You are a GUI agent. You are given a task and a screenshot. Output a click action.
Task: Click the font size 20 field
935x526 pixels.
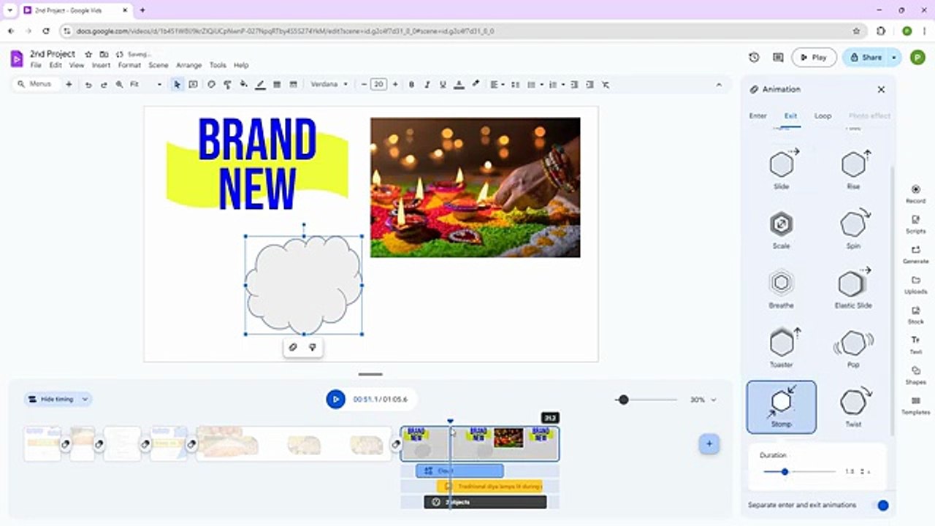coord(378,85)
